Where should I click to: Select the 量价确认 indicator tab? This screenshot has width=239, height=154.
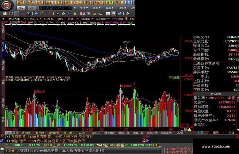point(110,133)
